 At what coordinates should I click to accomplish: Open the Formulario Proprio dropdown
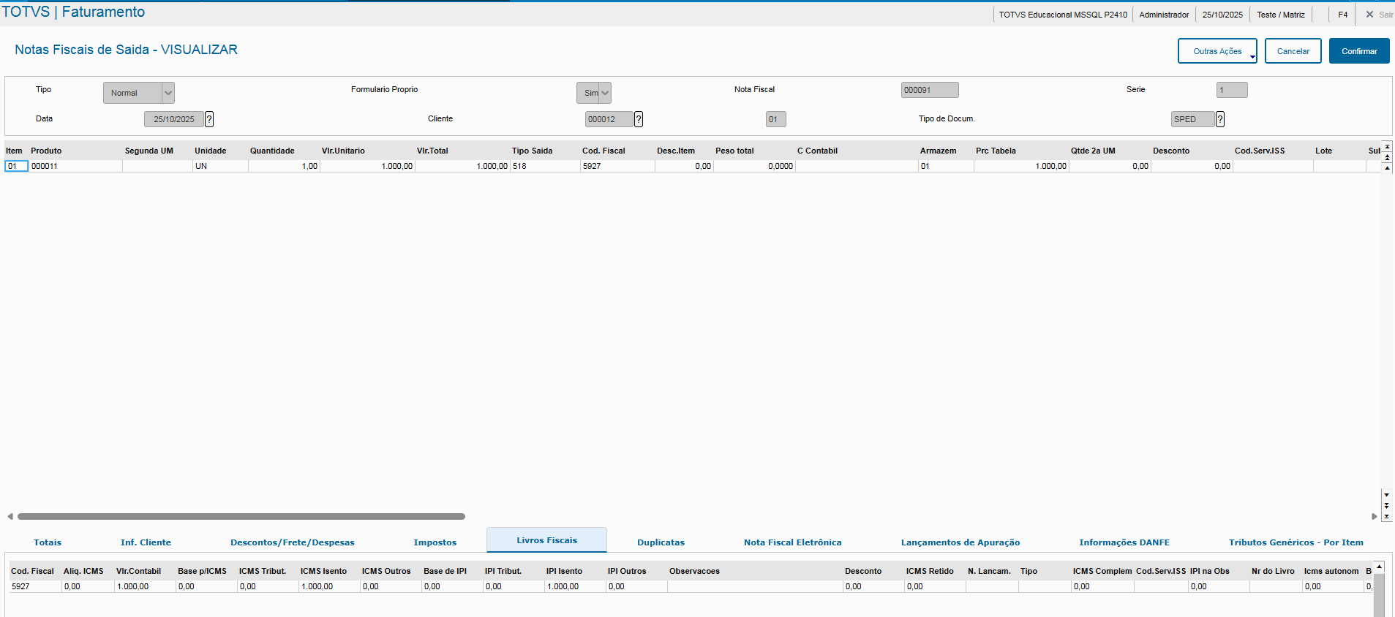tap(604, 93)
